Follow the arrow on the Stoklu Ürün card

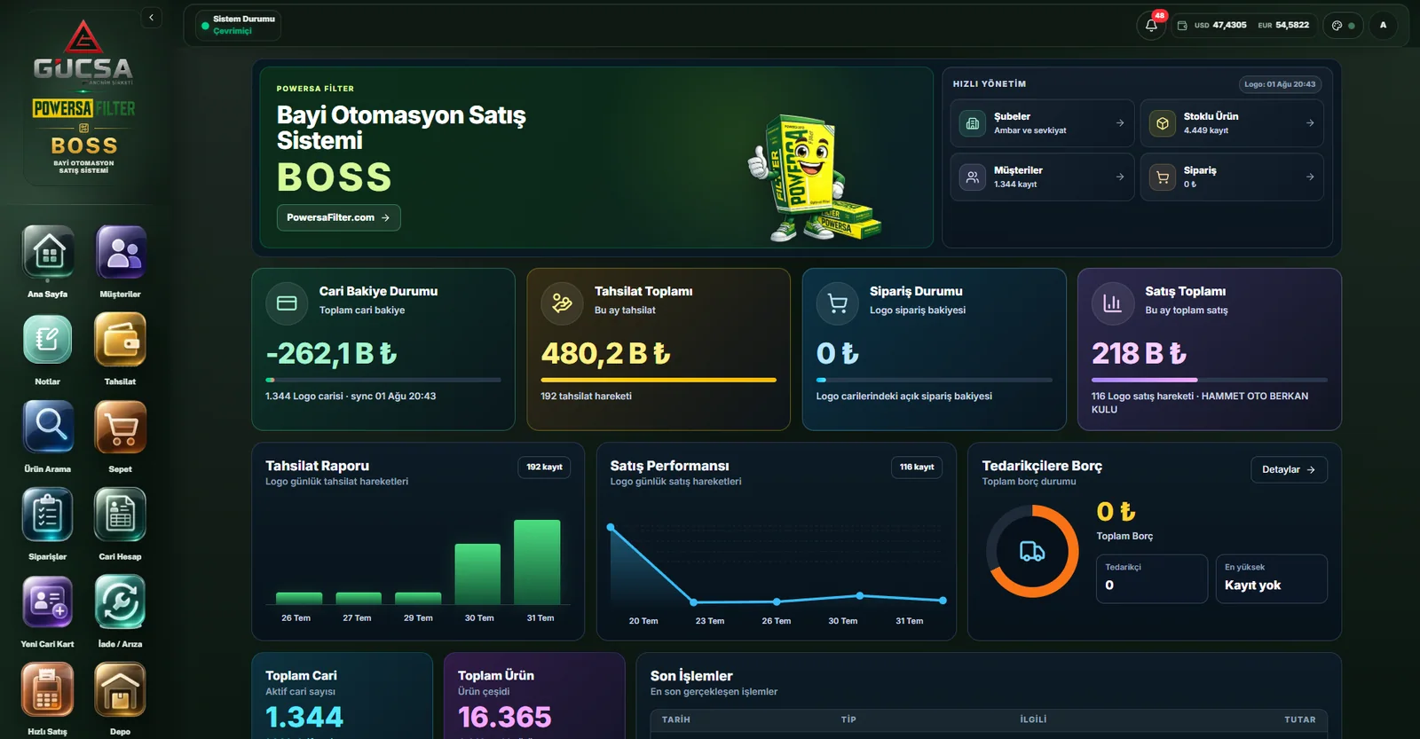pyautogui.click(x=1310, y=123)
